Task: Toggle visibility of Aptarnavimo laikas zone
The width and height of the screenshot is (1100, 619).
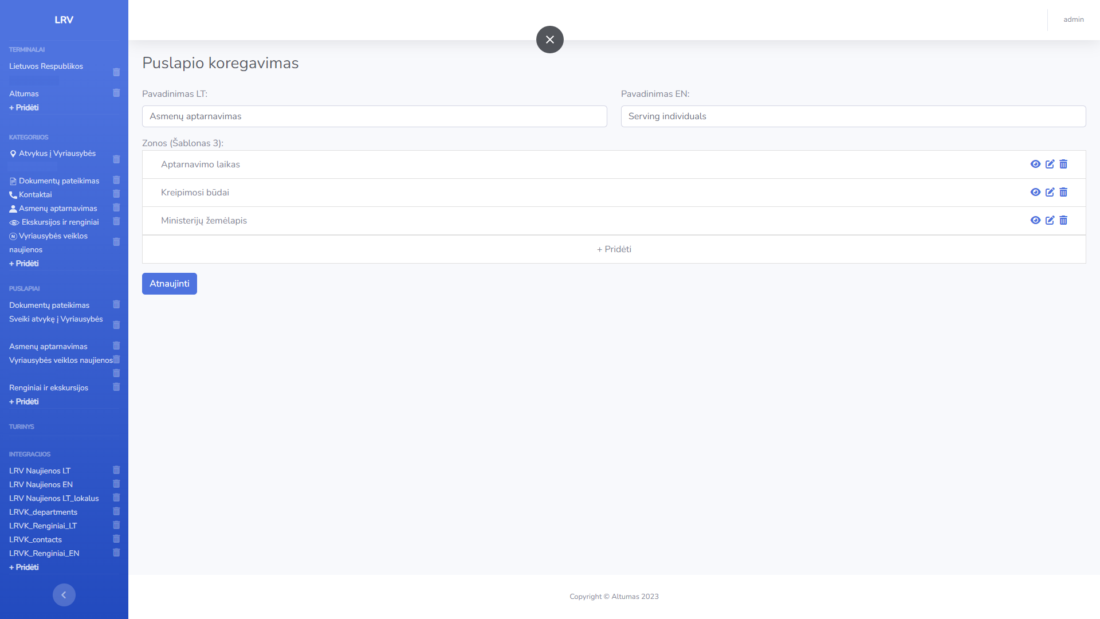Action: pyautogui.click(x=1035, y=164)
